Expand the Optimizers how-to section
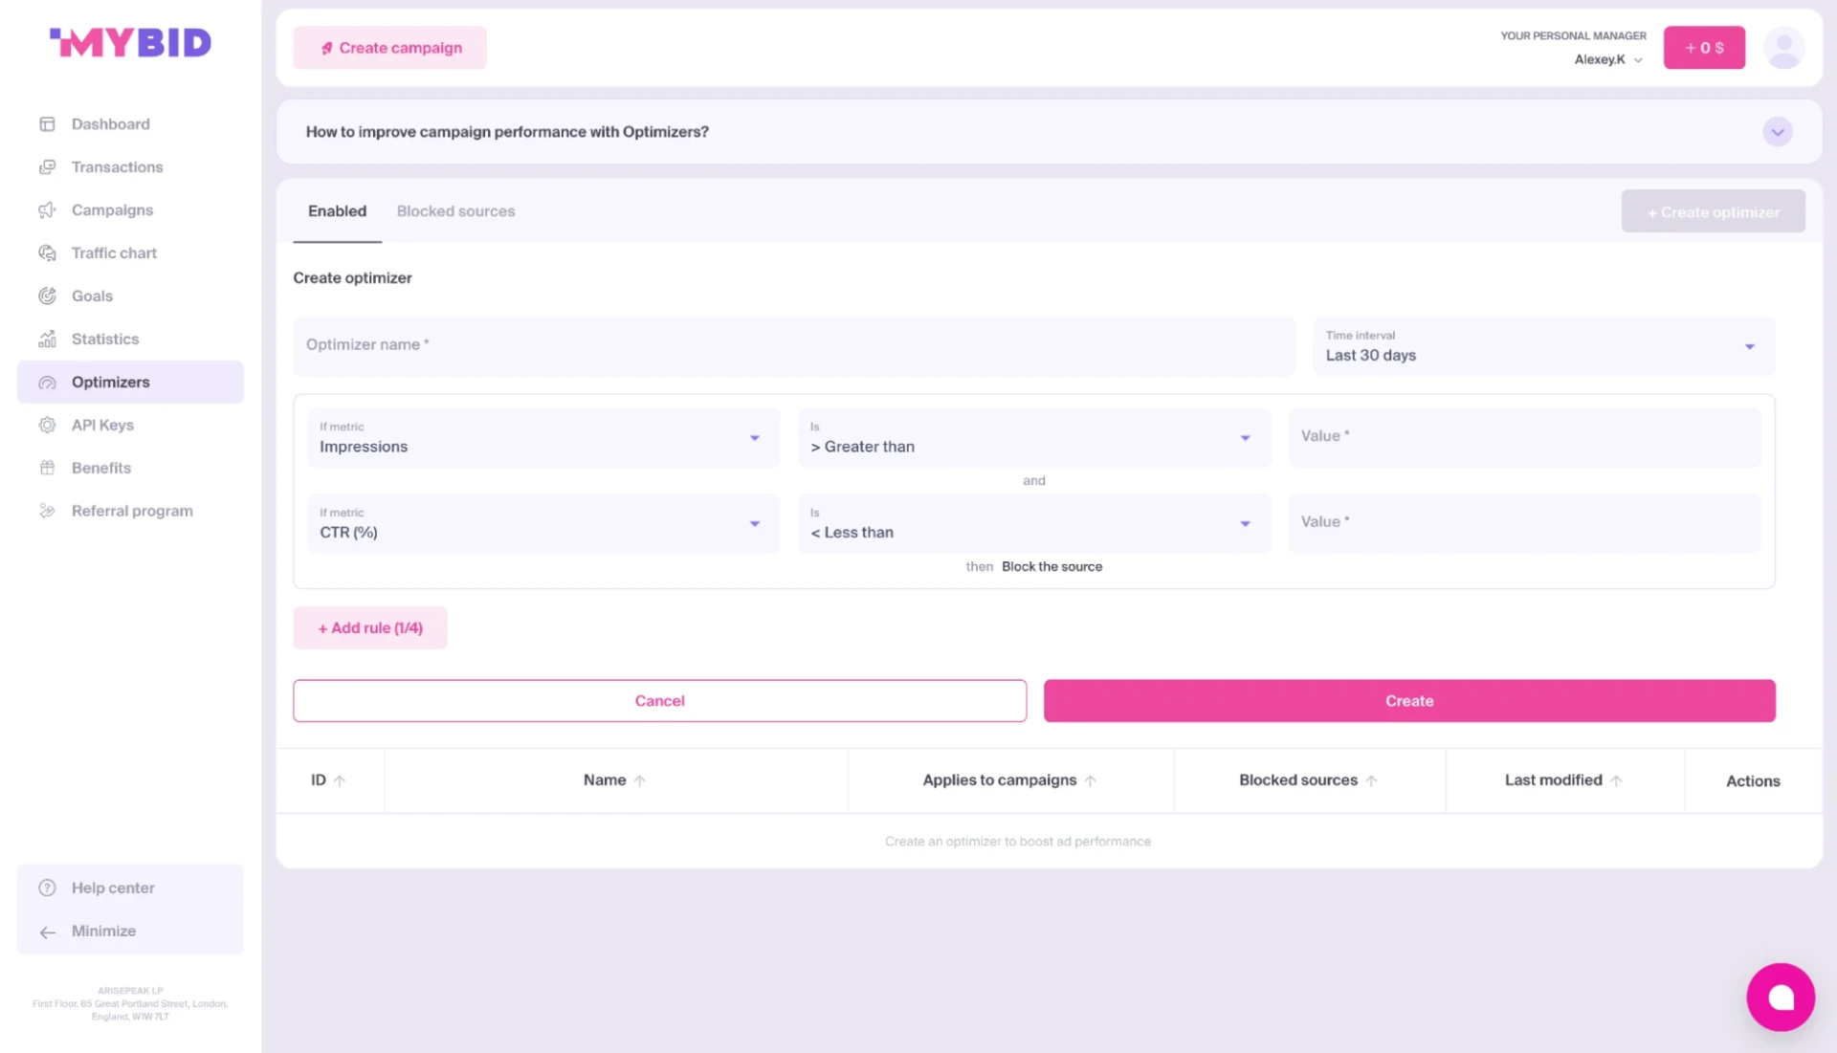 point(1777,132)
